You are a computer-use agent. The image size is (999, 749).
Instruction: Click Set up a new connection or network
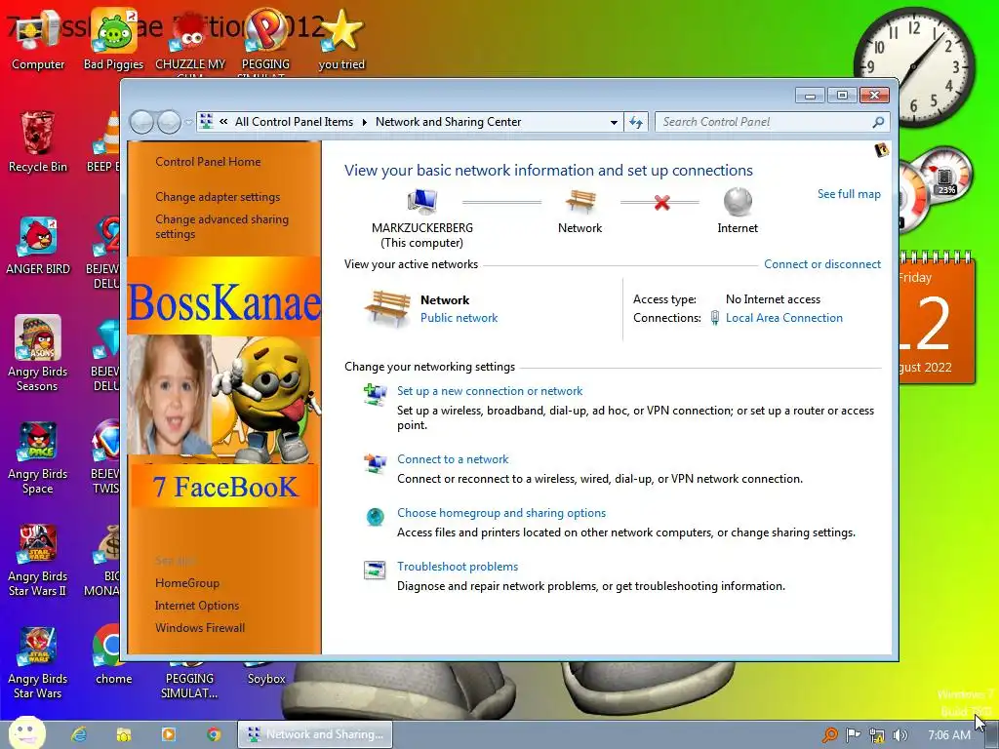[490, 391]
